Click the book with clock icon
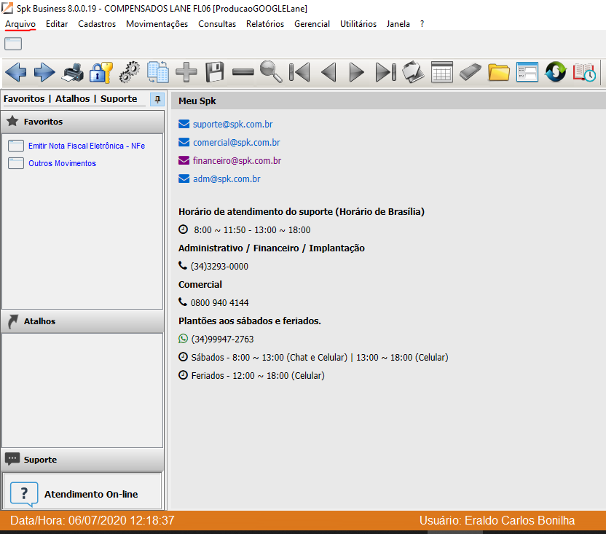606x534 pixels. [584, 72]
